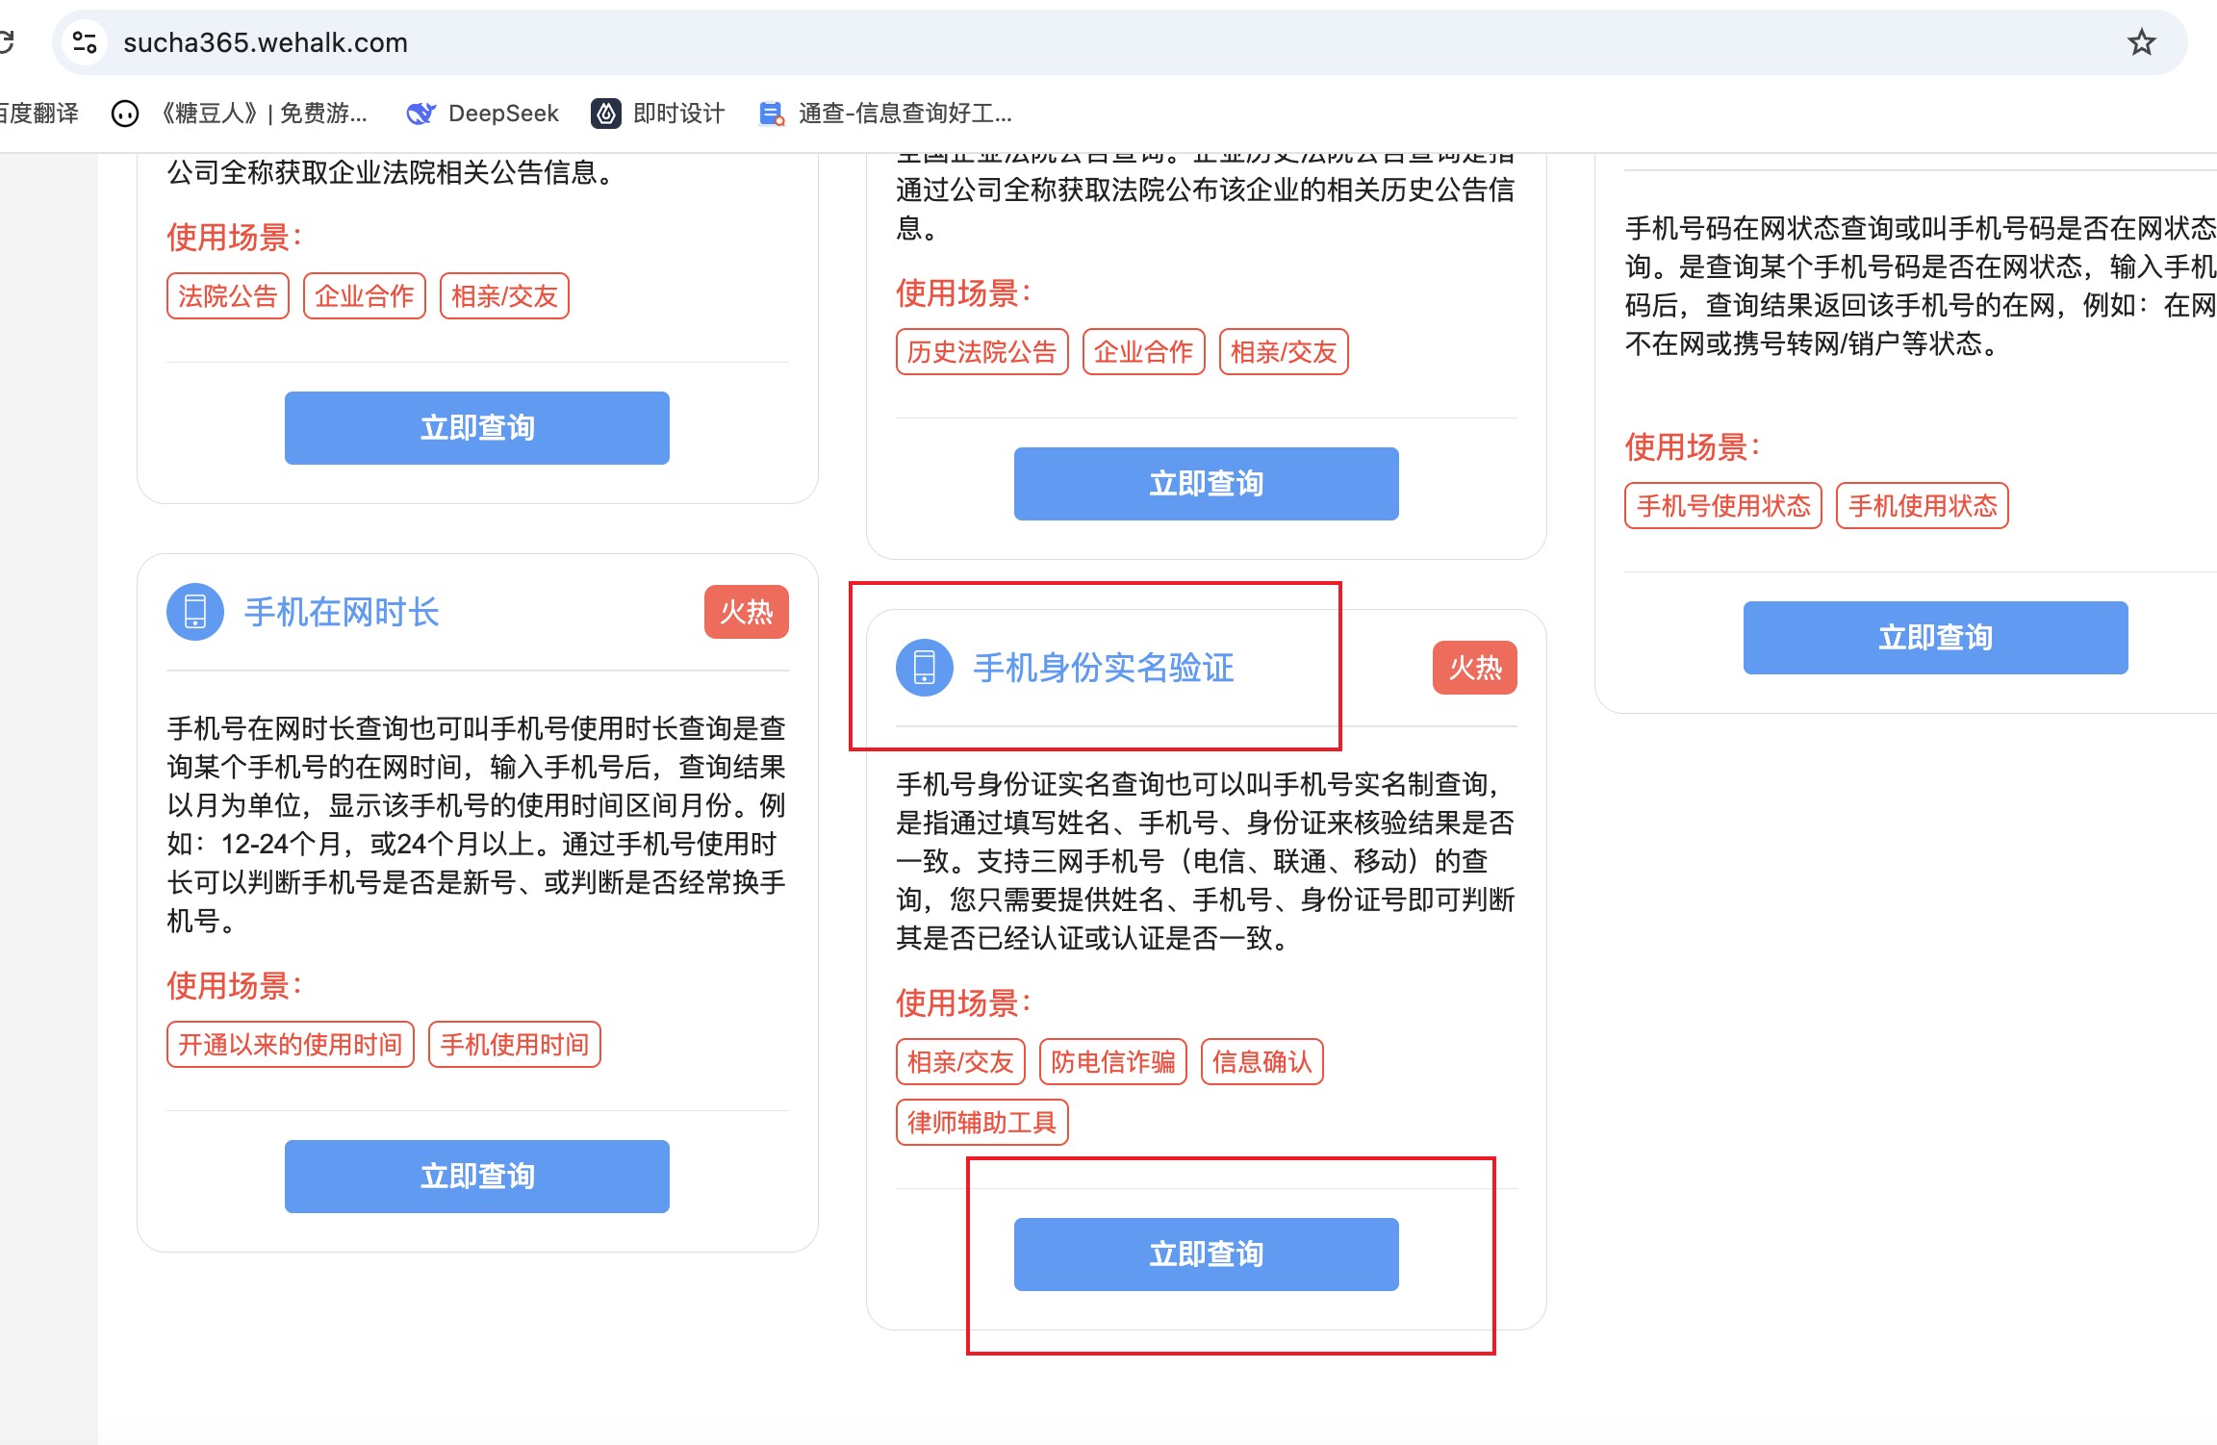Select the 律师辅助工具 scenario tag
Screen dimensions: 2217x1445
pos(981,1123)
